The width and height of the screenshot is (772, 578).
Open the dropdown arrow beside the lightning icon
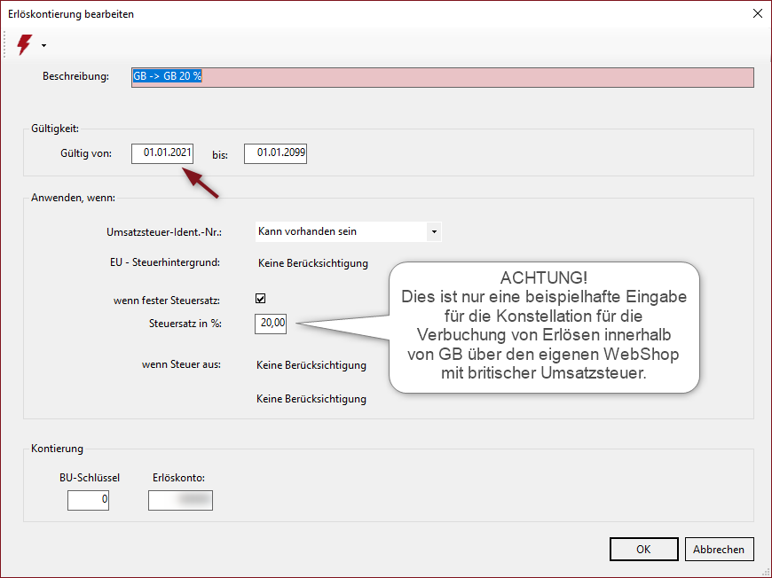(x=43, y=45)
